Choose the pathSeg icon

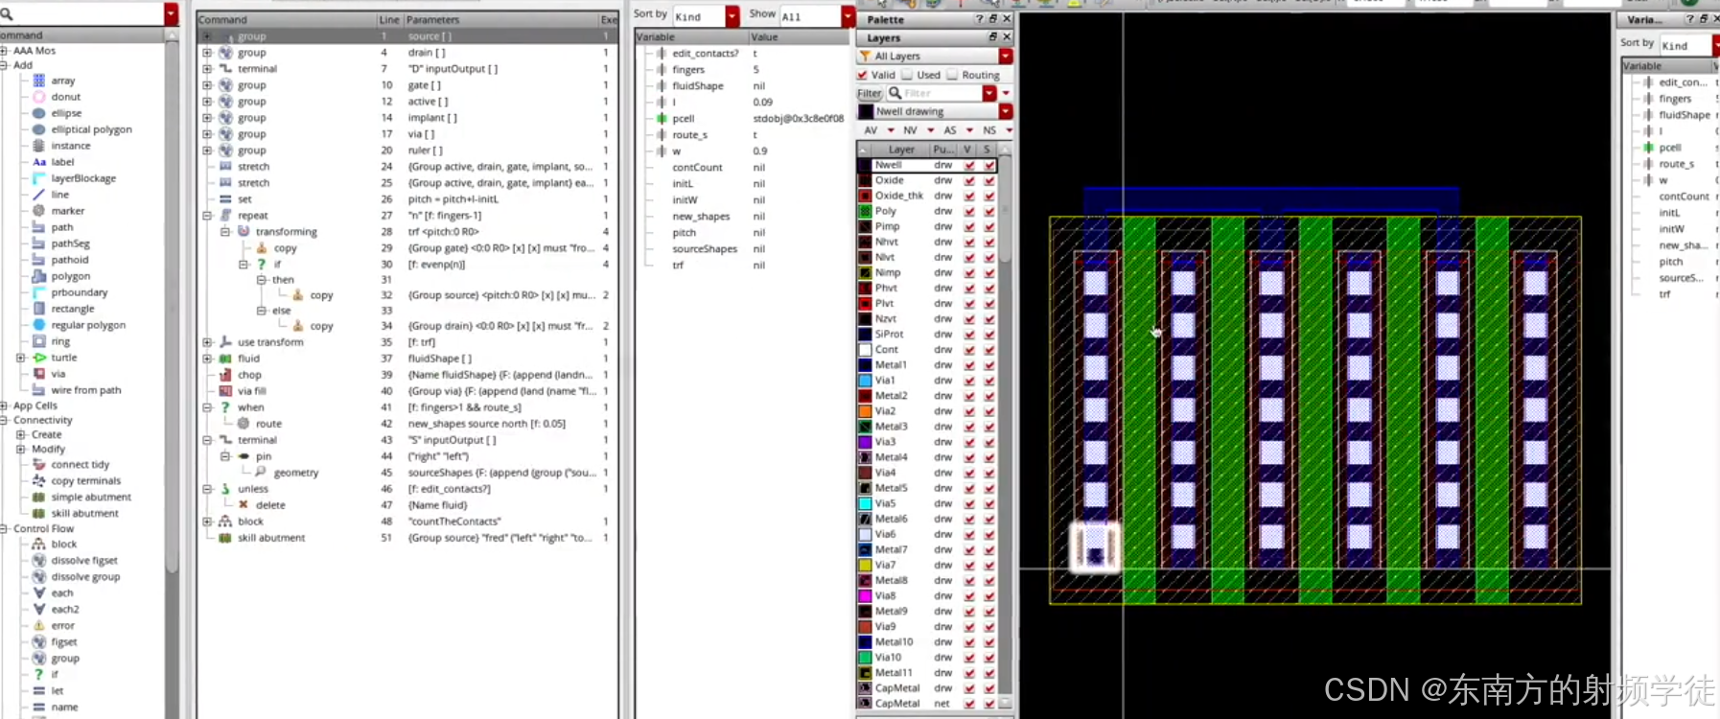click(39, 244)
